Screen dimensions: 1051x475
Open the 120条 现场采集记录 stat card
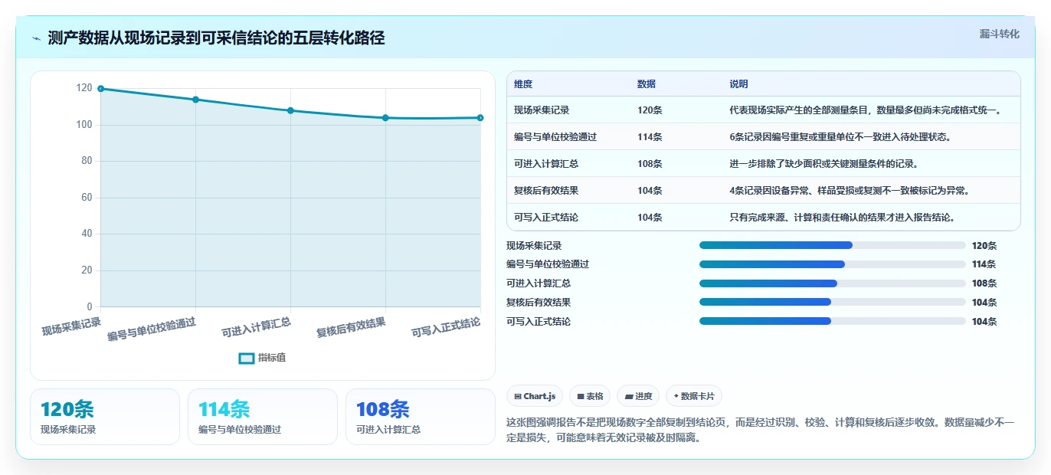[x=105, y=417]
